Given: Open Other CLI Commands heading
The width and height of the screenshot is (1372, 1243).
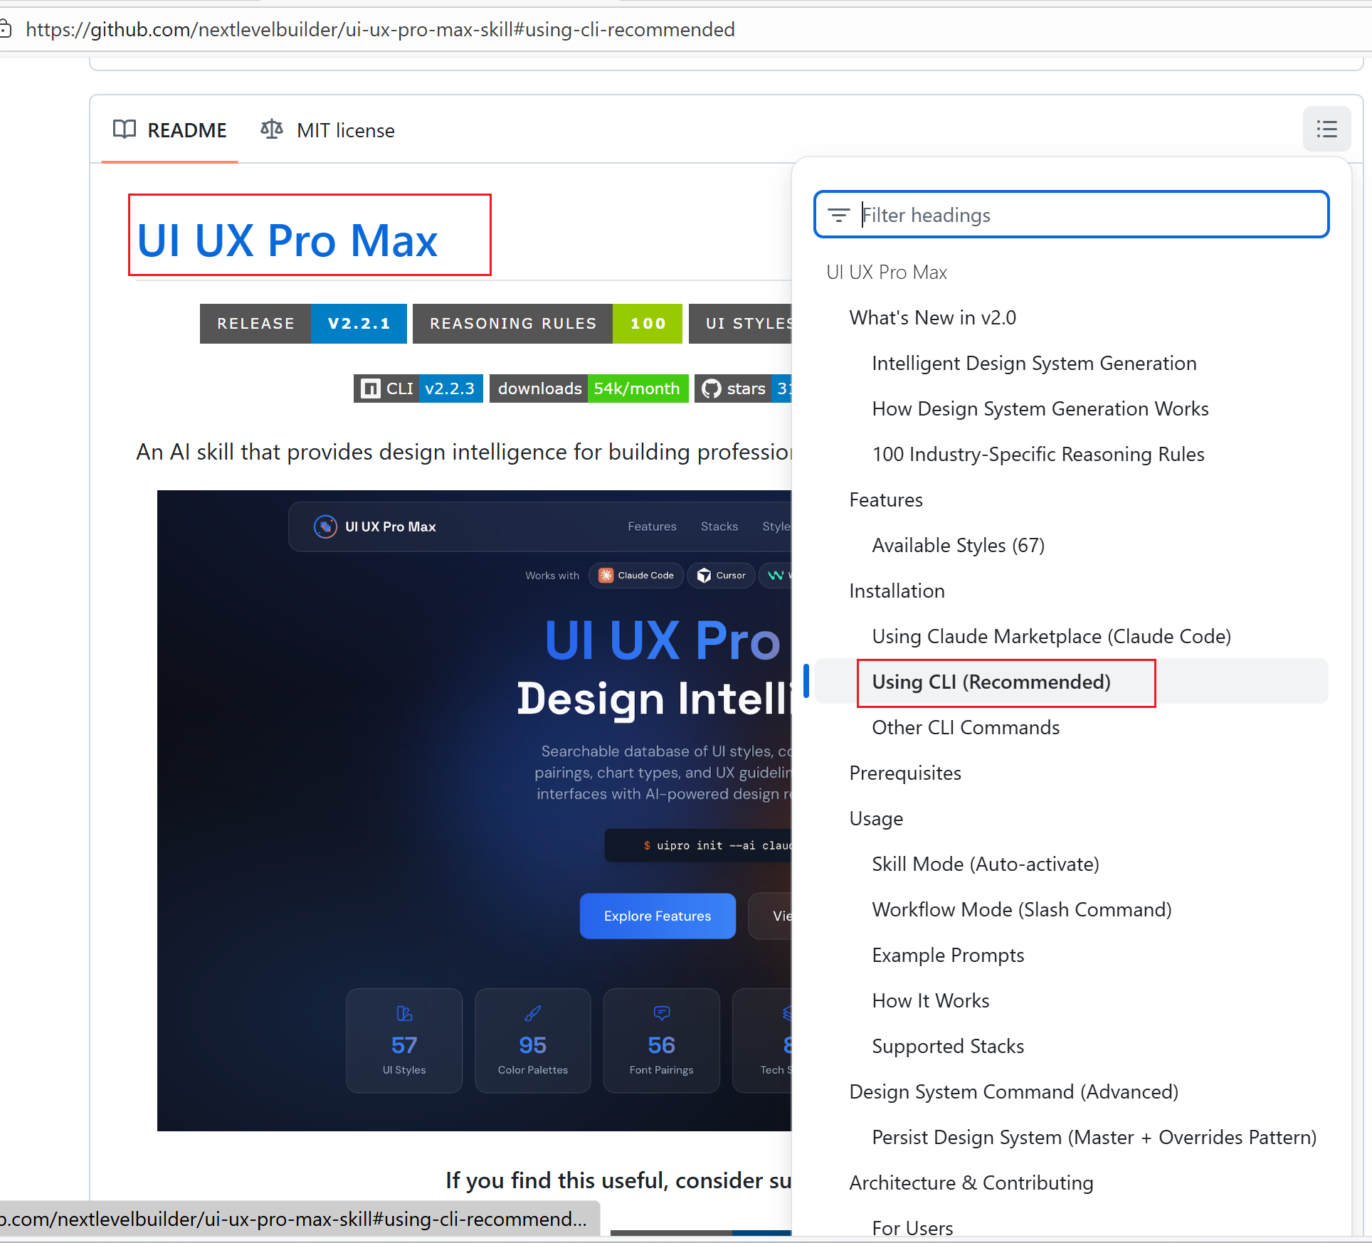Looking at the screenshot, I should (x=966, y=727).
